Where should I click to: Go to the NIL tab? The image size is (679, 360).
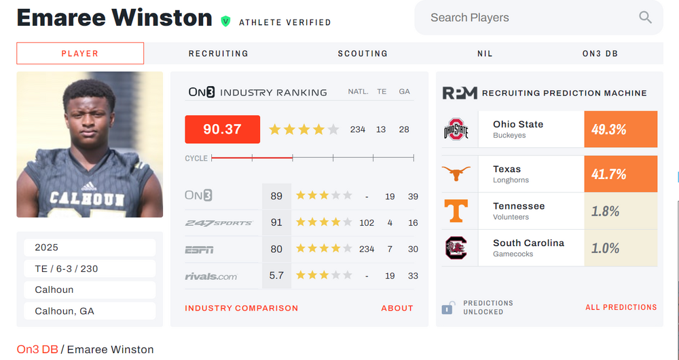pyautogui.click(x=485, y=54)
